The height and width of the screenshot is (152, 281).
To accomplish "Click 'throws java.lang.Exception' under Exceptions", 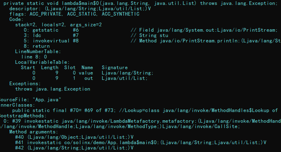I will pos(53,89).
